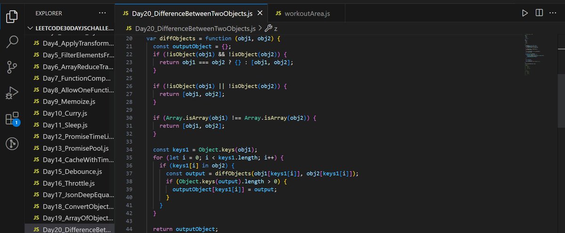Screen dimensions: 565x233
Task: Close the Day20_DifferenceBetweenTwoObjects.js tab
Action: [x=259, y=13]
